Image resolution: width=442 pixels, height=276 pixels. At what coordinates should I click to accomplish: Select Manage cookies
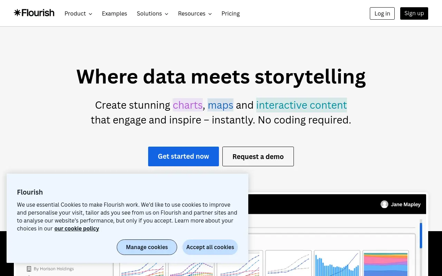[147, 247]
